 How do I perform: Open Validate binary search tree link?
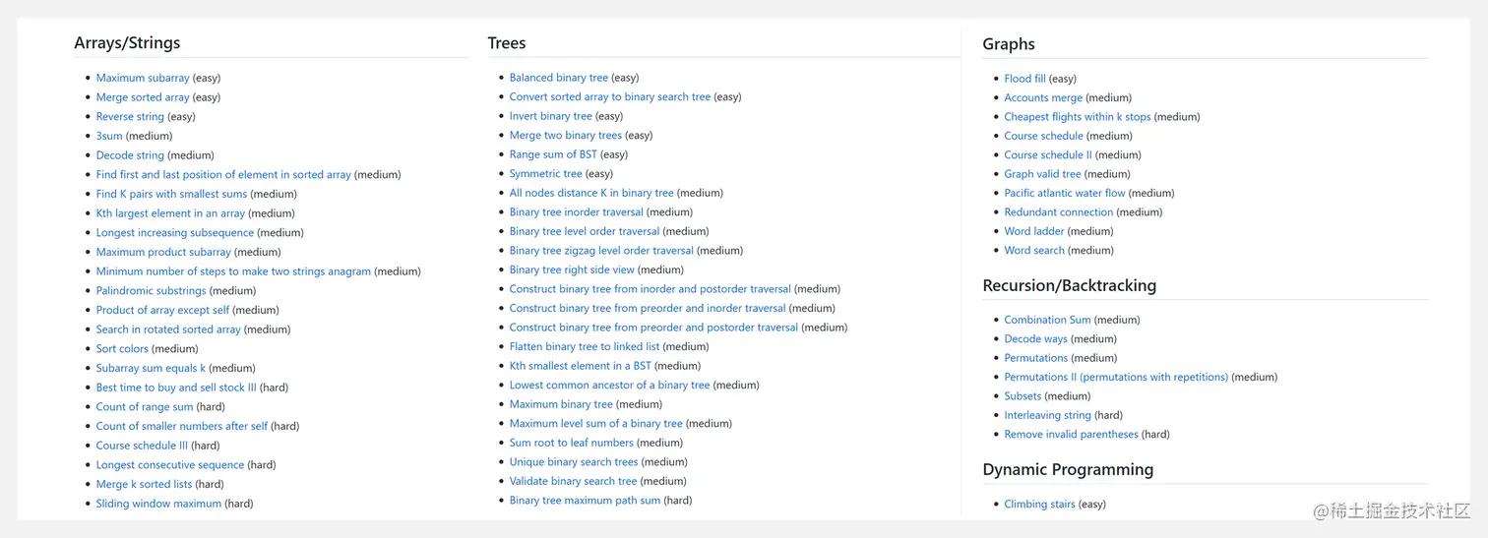(x=574, y=481)
